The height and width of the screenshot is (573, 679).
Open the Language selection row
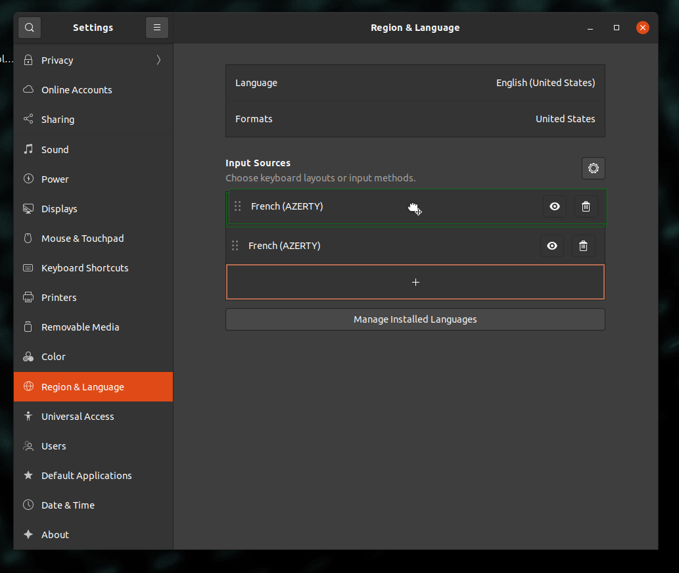click(415, 83)
